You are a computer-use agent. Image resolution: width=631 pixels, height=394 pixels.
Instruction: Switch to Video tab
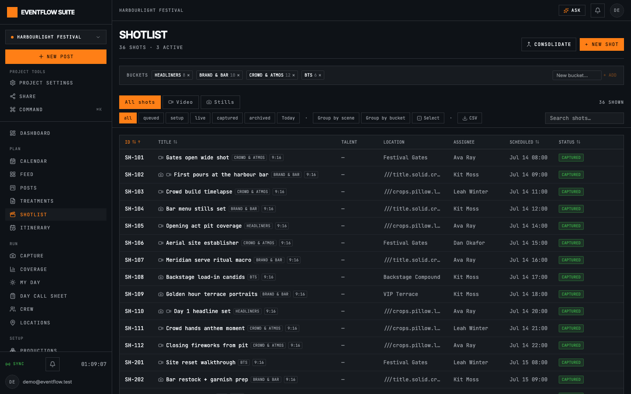point(181,102)
